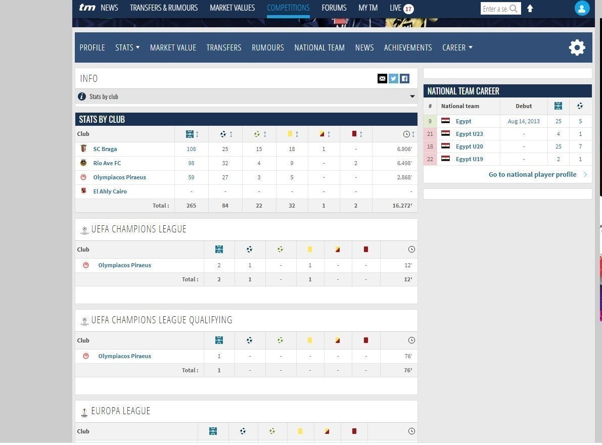Image resolution: width=602 pixels, height=445 pixels.
Task: Click Olympiacos crest in Stats by Club
Action: [x=83, y=177]
